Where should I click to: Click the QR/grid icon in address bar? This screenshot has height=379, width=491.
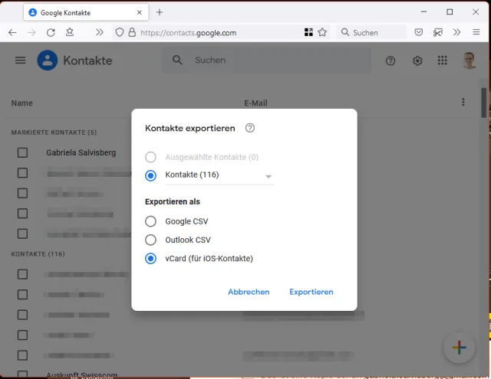[308, 32]
